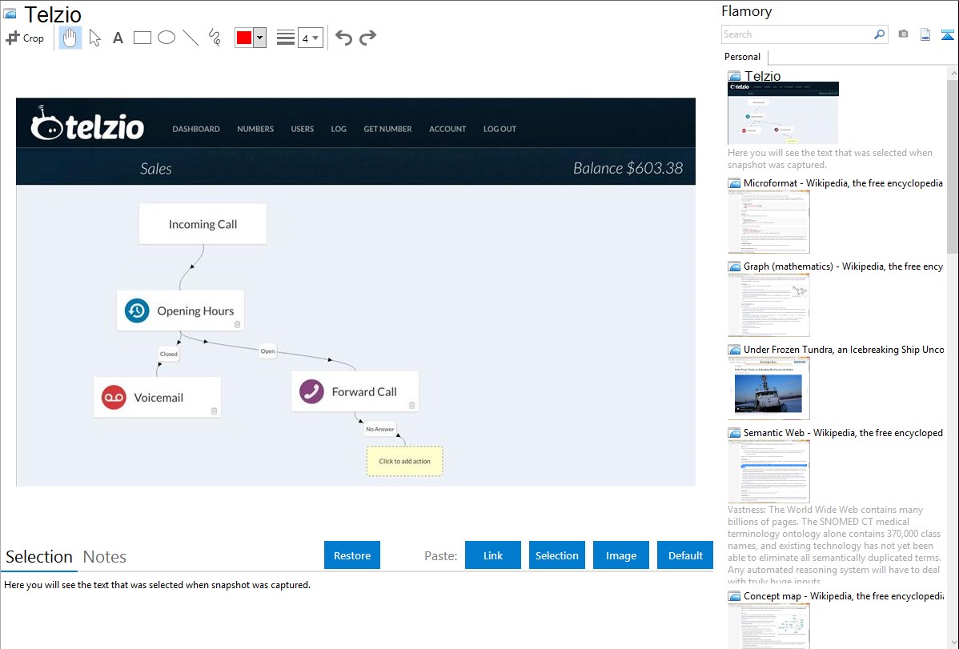
Task: Switch to the Personal tab
Action: [743, 57]
